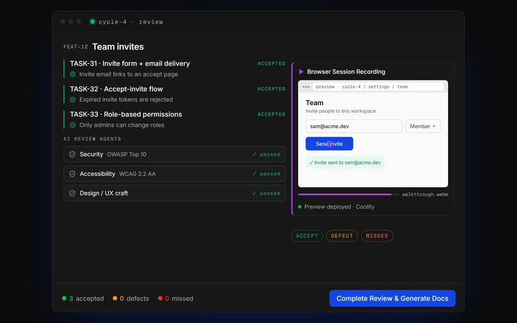Click the AI REVIEW AGENTS section label
This screenshot has width=517, height=323.
[92, 139]
